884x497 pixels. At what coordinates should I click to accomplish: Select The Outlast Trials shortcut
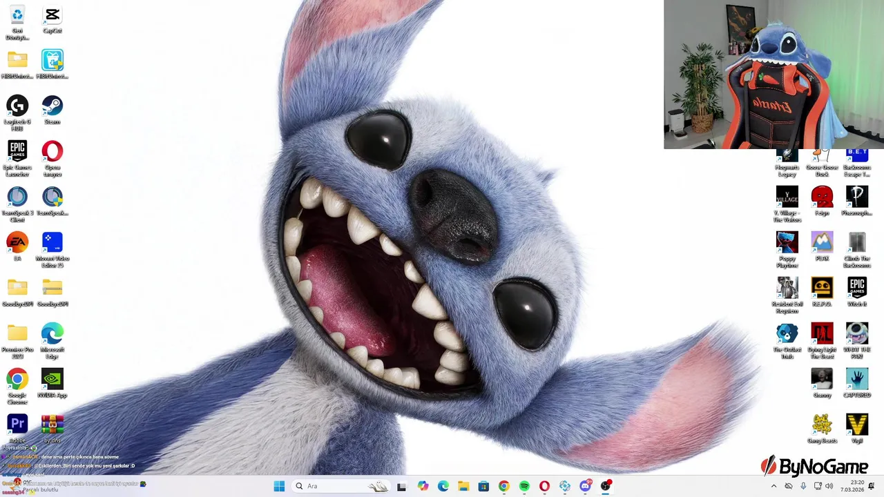tap(787, 341)
